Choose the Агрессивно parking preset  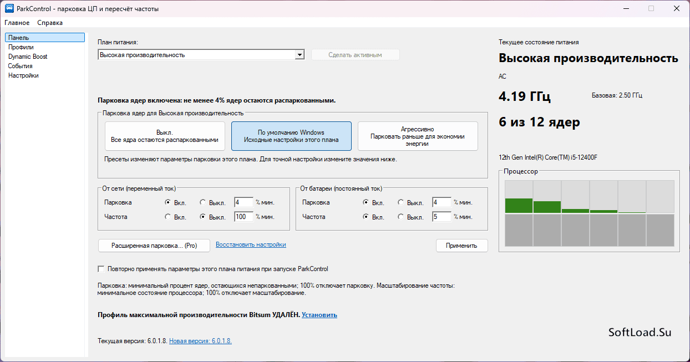point(418,136)
